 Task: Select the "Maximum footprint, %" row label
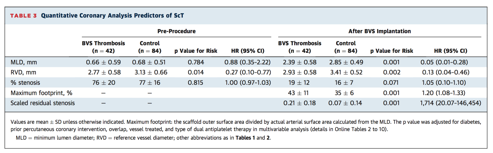pos(41,93)
